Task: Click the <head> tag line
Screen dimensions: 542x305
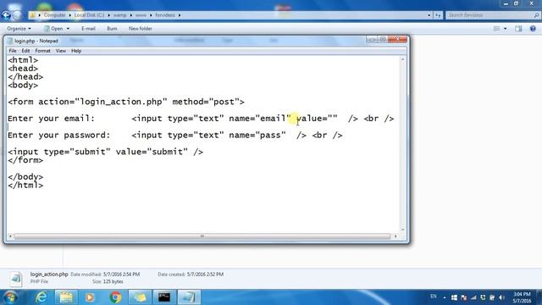Action: (23, 69)
